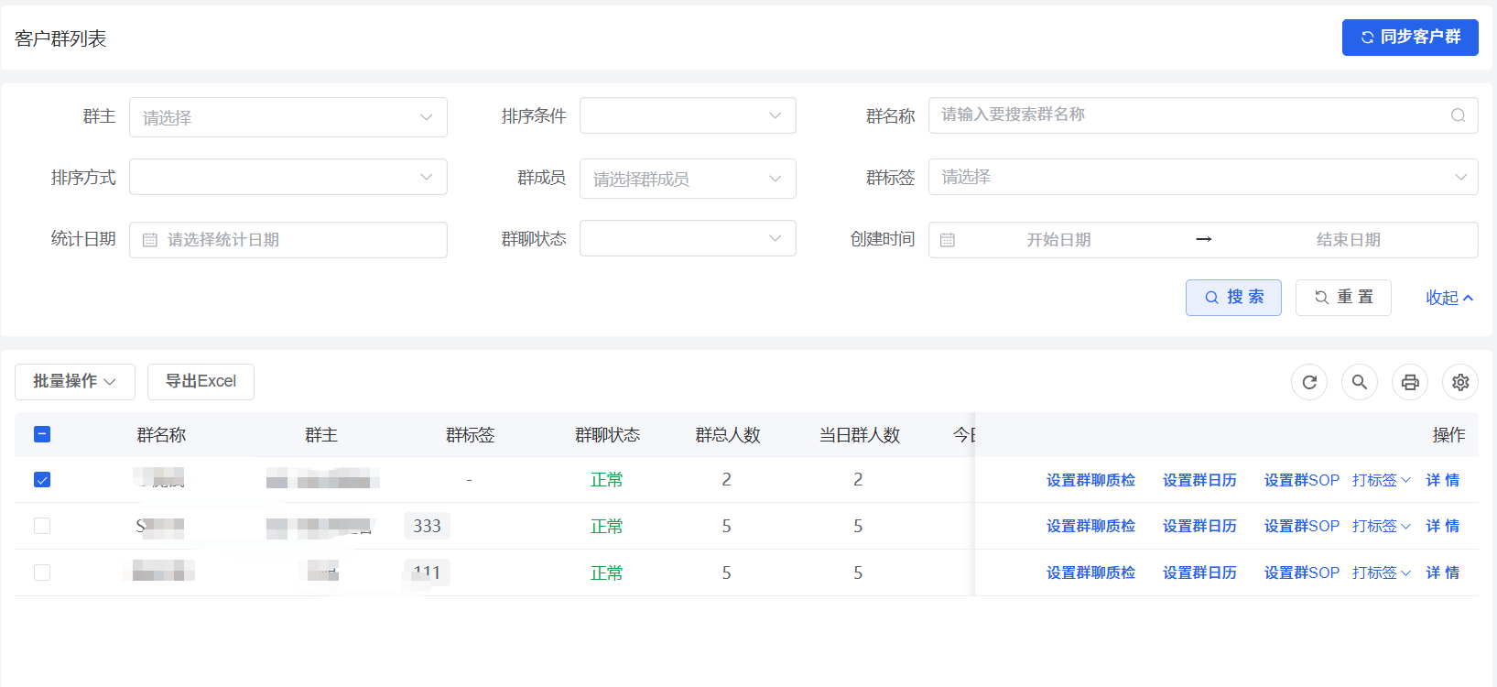This screenshot has width=1497, height=687.
Task: Click the print table icon
Action: (x=1410, y=382)
